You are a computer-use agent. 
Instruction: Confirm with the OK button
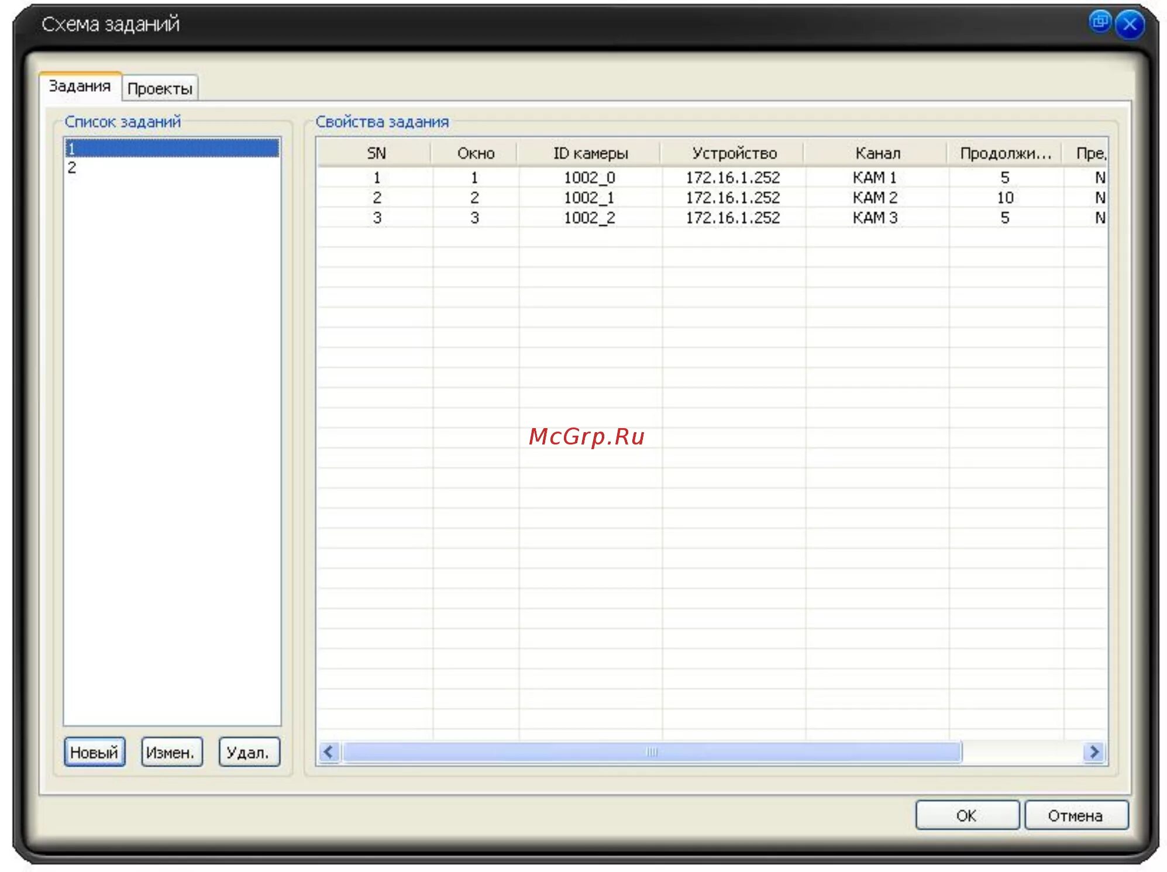966,815
